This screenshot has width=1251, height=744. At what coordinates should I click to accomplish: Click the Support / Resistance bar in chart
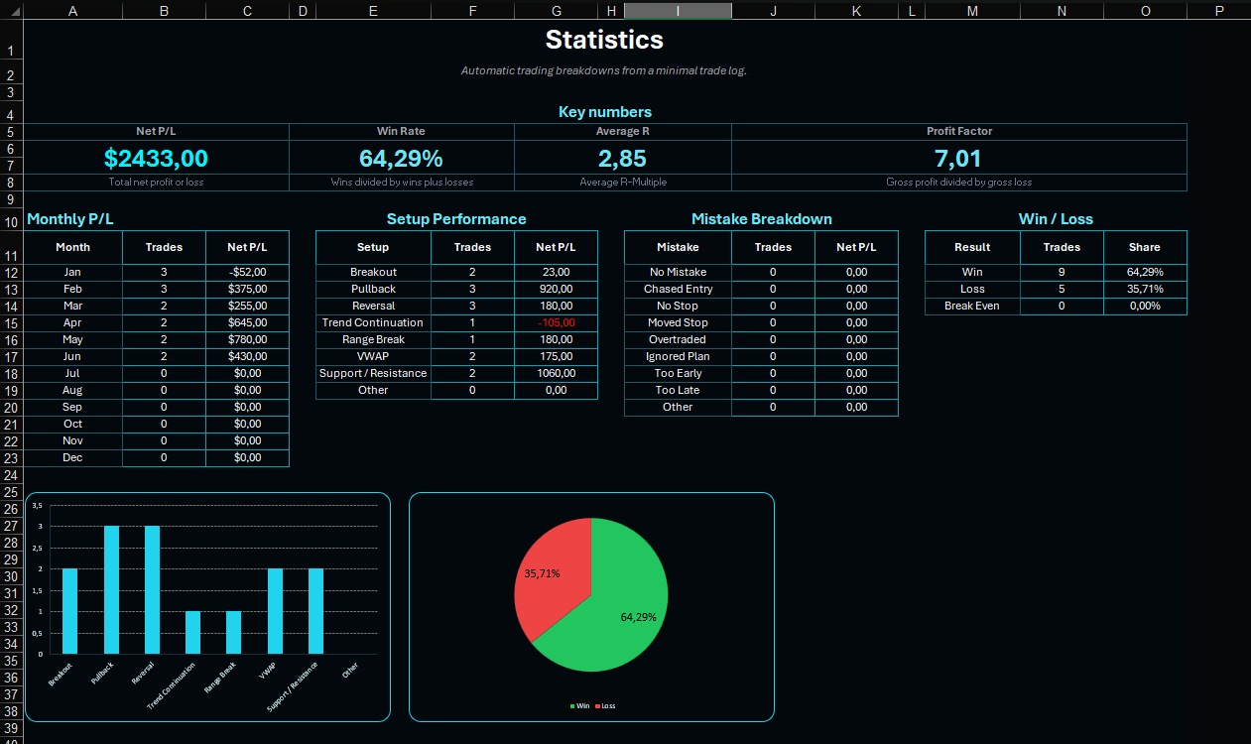[315, 611]
